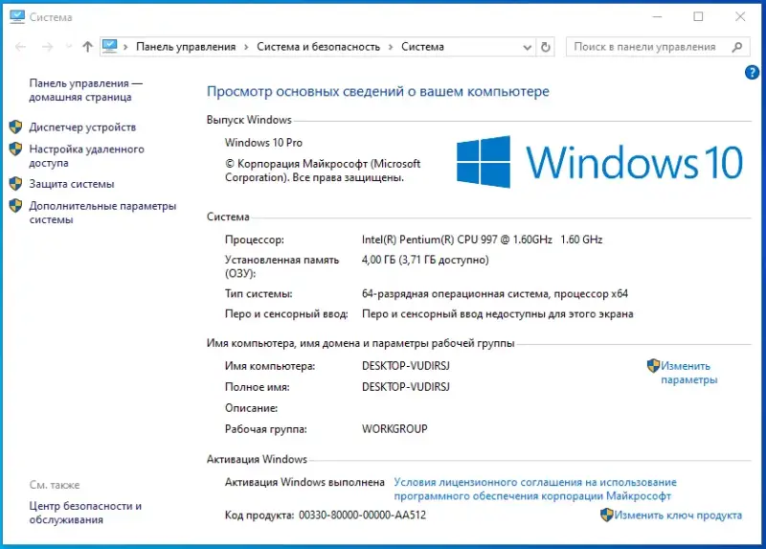Click Система window title icon
The height and width of the screenshot is (549, 766).
(17, 16)
